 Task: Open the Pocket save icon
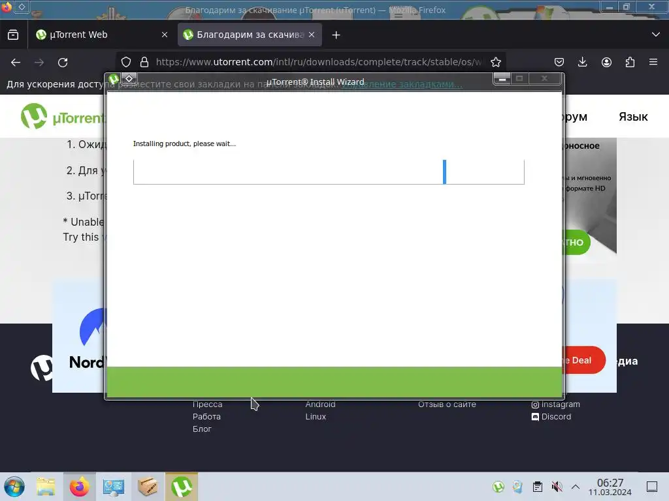point(559,62)
